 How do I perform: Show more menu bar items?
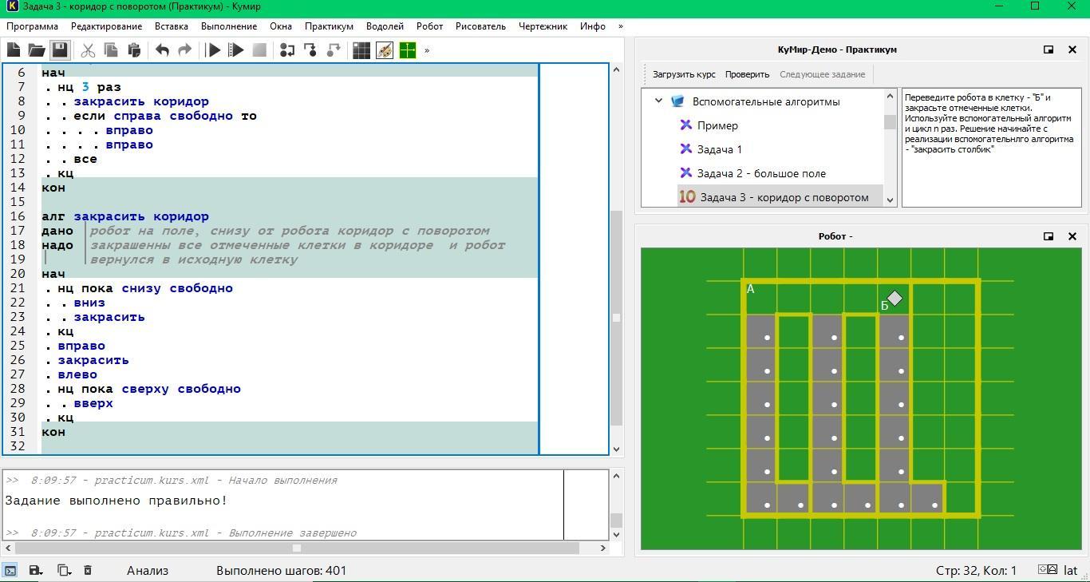pos(621,26)
